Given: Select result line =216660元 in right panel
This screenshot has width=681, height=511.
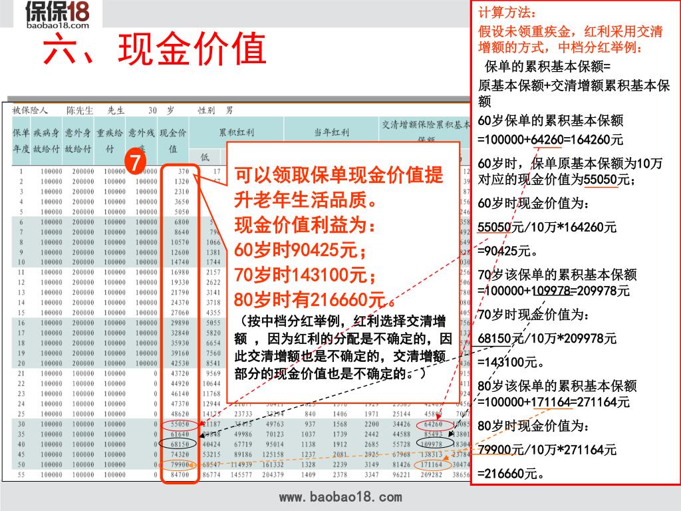Looking at the screenshot, I should (511, 473).
